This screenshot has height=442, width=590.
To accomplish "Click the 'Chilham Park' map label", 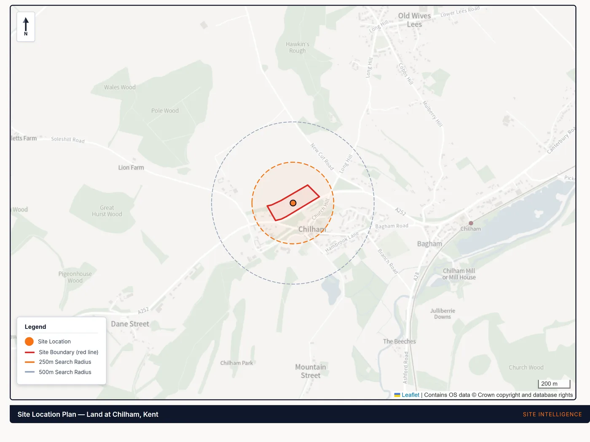I will point(237,363).
